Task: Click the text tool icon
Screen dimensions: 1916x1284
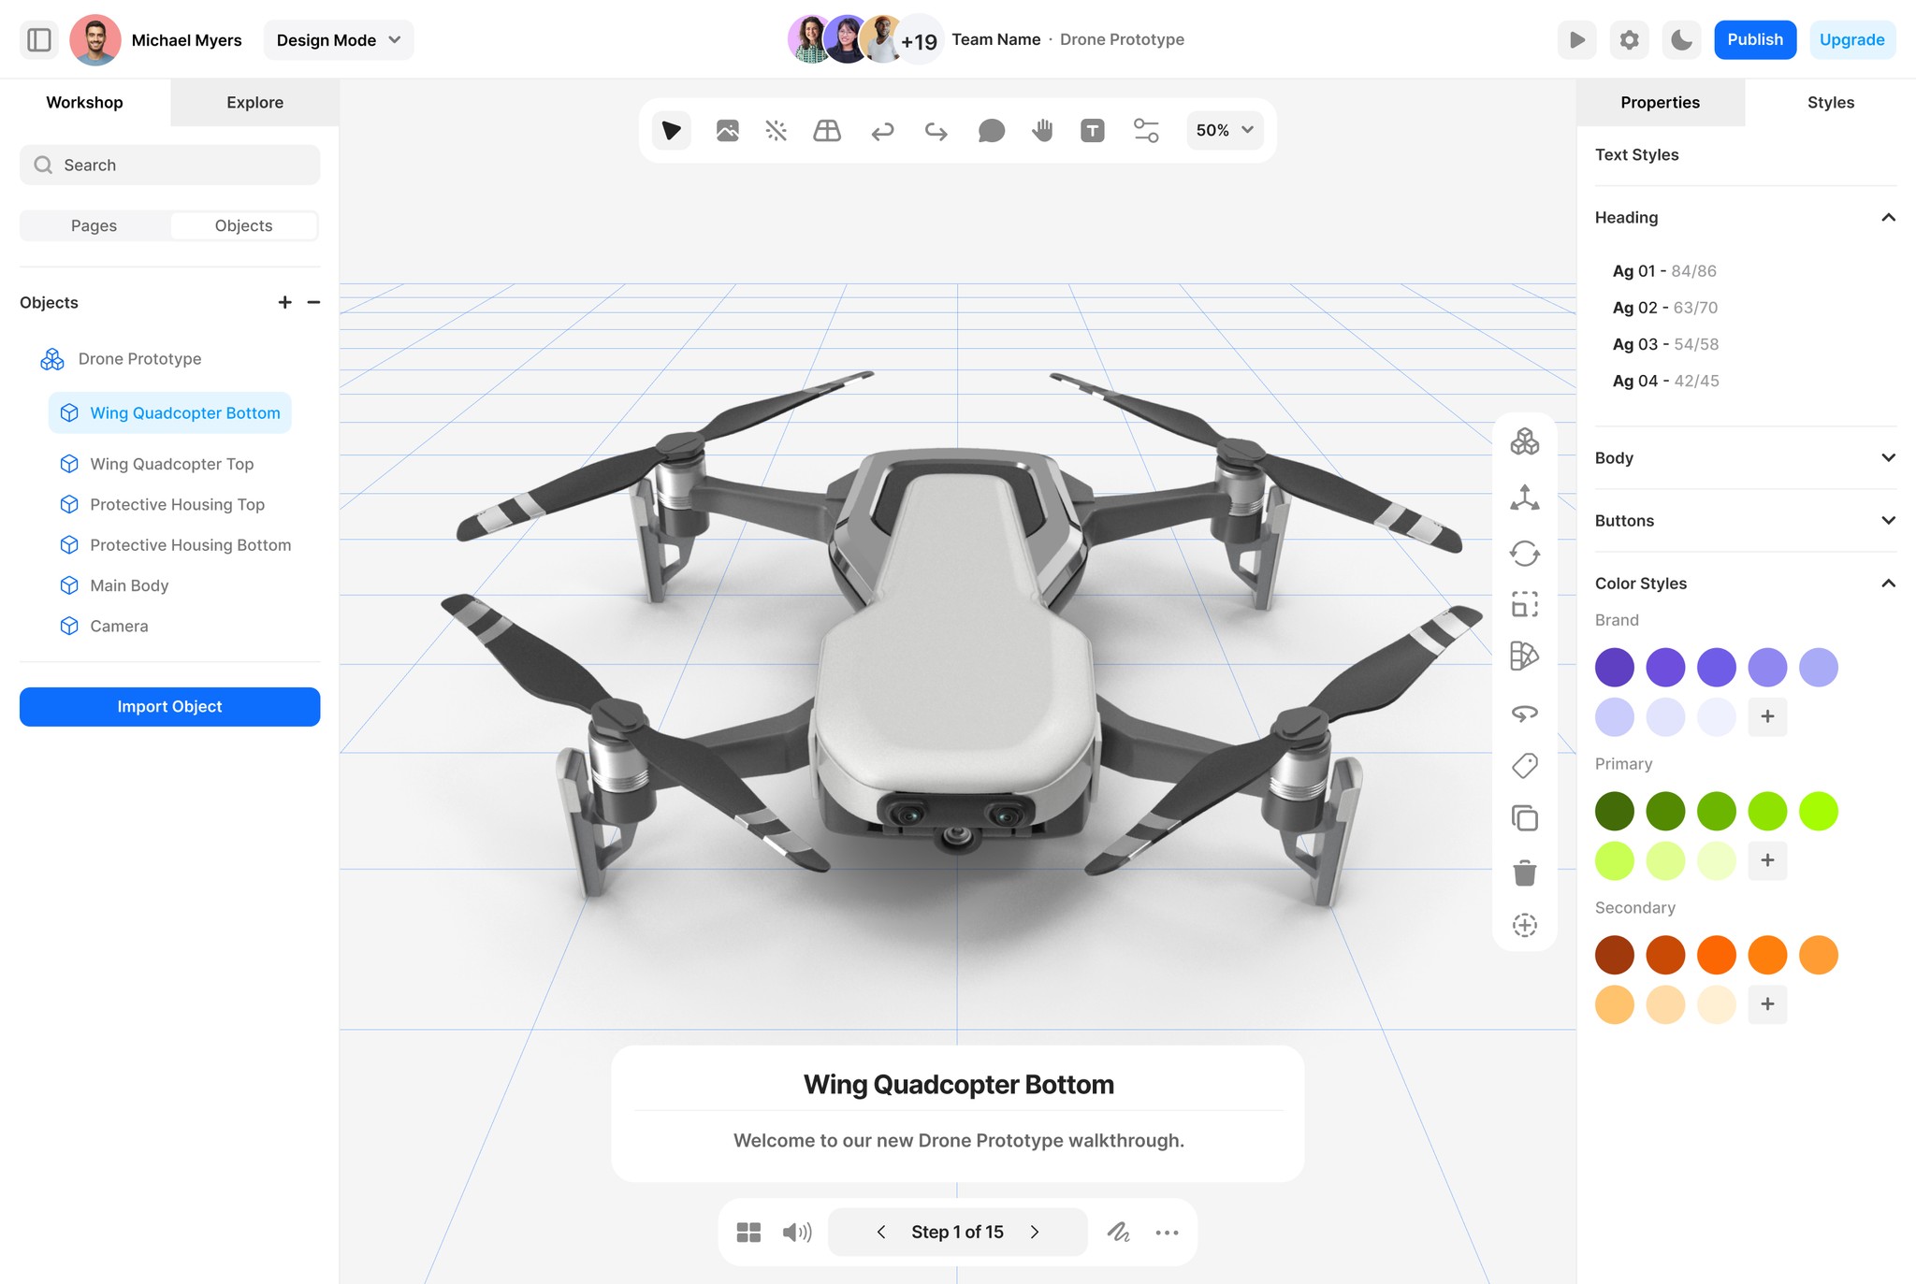Action: click(1092, 130)
